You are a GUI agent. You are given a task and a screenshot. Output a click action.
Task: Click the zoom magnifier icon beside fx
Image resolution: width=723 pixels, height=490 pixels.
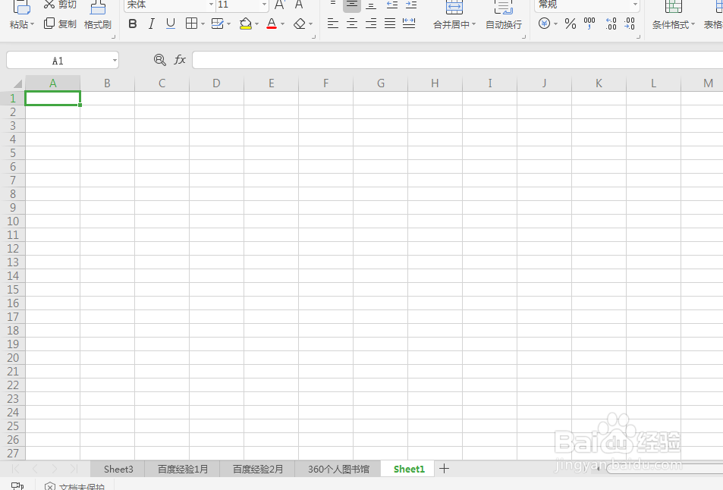(159, 60)
